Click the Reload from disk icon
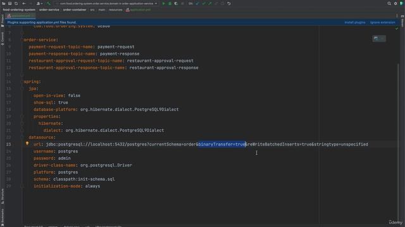Screen dimensions: 405x227 [x=16, y=4]
